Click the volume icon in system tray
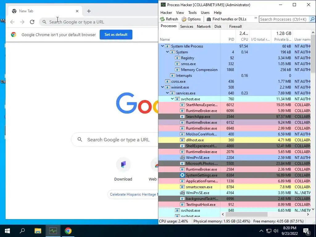This screenshot has width=316, height=237. pos(276,231)
